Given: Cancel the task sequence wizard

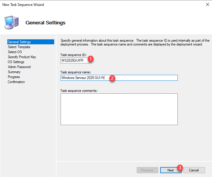Looking at the screenshot, I should tap(194, 170).
